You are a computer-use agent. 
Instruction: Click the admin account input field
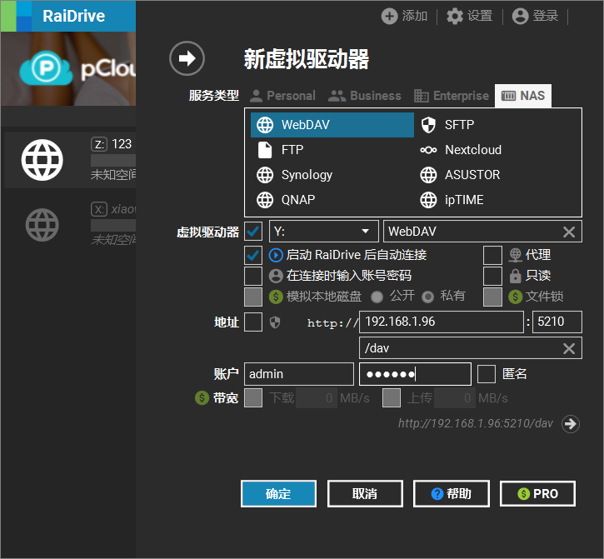(x=299, y=374)
